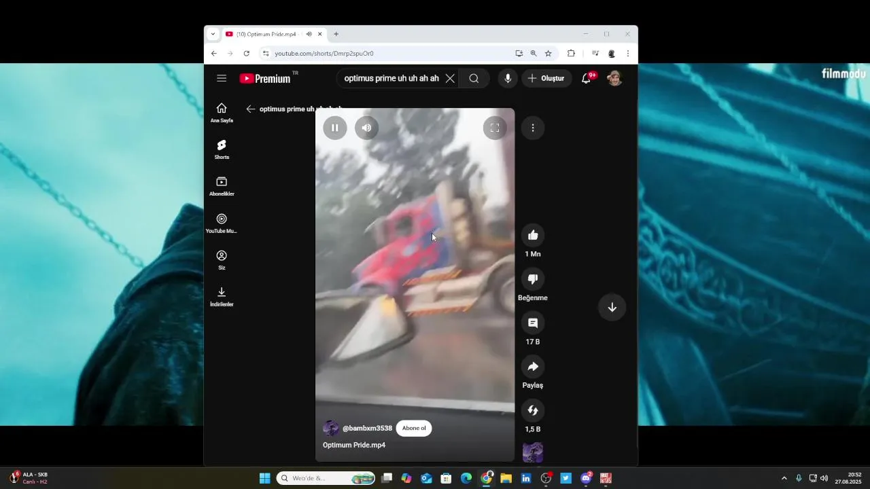This screenshot has width=870, height=489.
Task: Go to YouTube Premium home logo
Action: point(266,78)
